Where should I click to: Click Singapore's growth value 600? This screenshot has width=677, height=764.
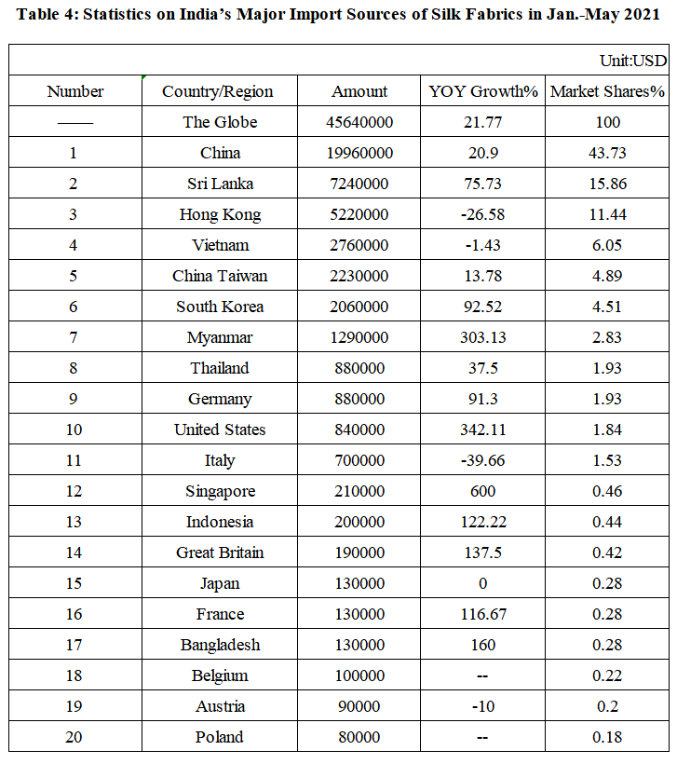click(483, 491)
